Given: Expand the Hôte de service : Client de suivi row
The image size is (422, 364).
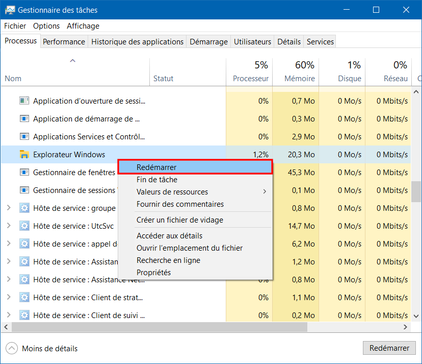Looking at the screenshot, I should pos(9,314).
